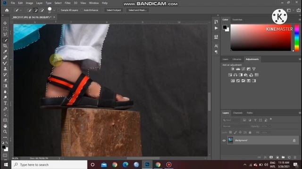The image size is (302, 169).
Task: Select the Dodge tool
Action: click(x=5, y=97)
